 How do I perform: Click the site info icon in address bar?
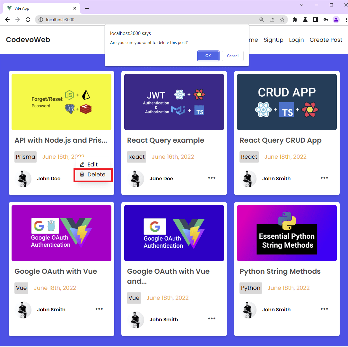point(40,19)
